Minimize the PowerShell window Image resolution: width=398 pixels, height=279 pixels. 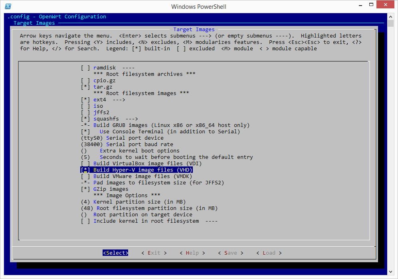[x=360, y=5]
